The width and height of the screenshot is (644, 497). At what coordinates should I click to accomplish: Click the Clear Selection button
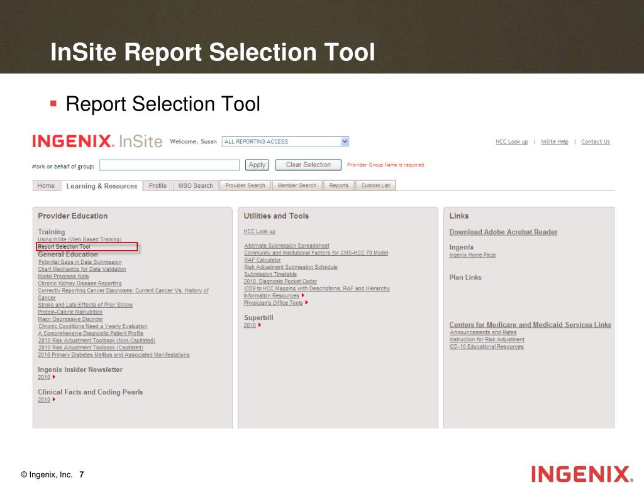(x=308, y=165)
